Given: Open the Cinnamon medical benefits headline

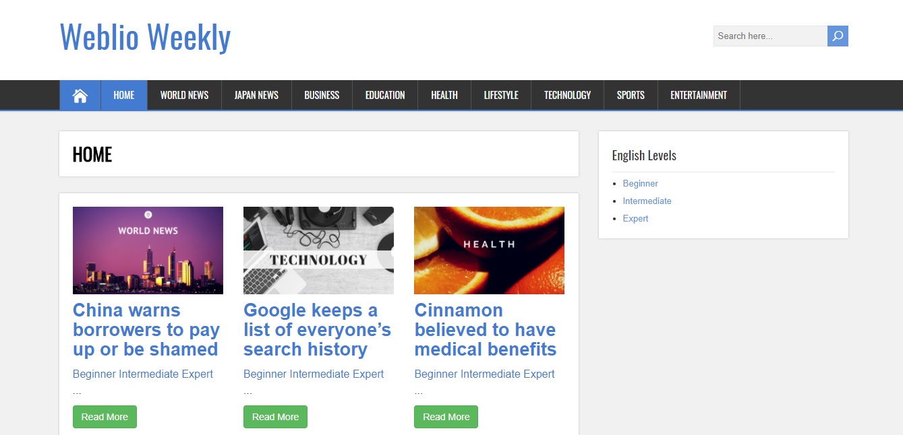Looking at the screenshot, I should pos(485,330).
